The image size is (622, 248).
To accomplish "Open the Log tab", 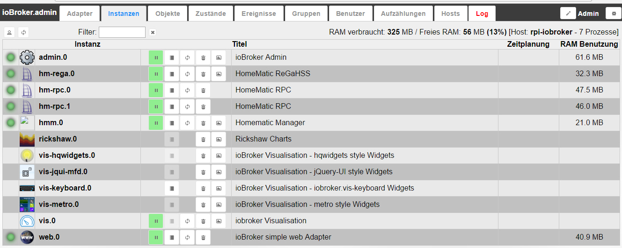I will 482,14.
